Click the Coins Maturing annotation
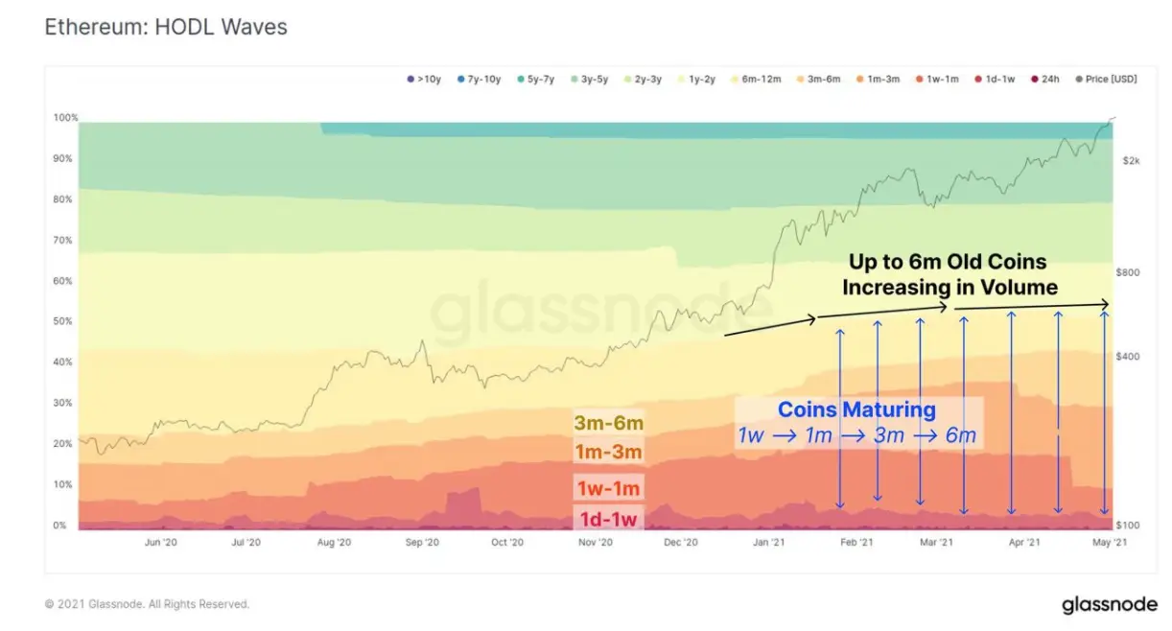The image size is (1172, 631). coord(856,410)
